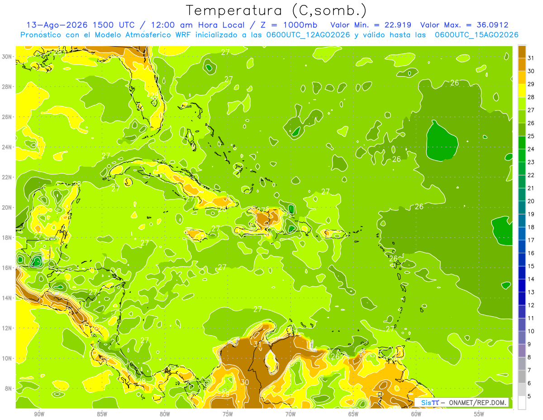Click the legend swatch between 20 and 21
Image resolution: width=543 pixels, height=420 pixels.
[x=522, y=195]
